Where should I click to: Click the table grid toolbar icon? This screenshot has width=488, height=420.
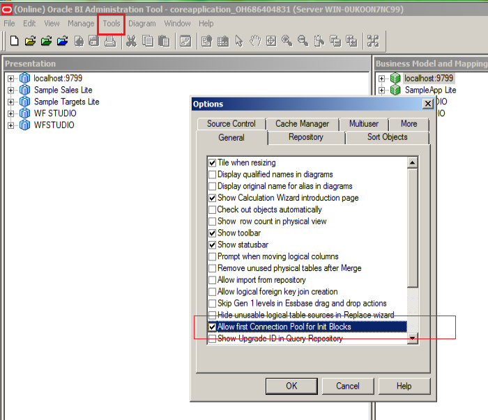(223, 41)
